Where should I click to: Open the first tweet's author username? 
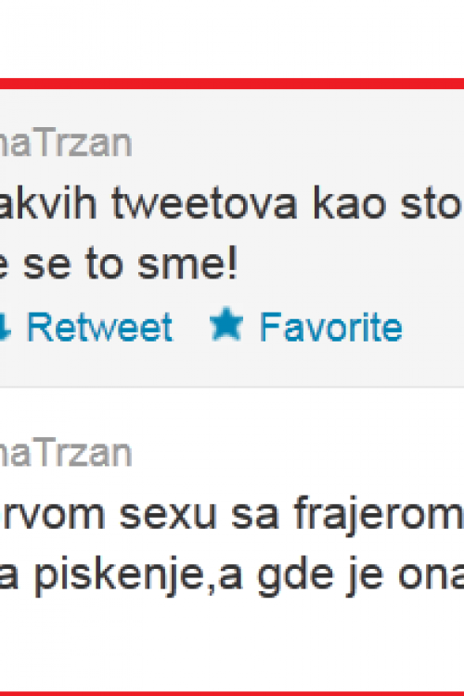tap(66, 143)
